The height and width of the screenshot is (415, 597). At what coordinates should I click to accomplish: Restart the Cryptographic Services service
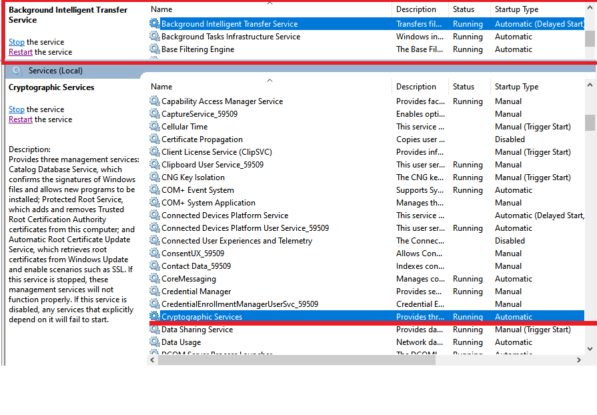[x=21, y=119]
